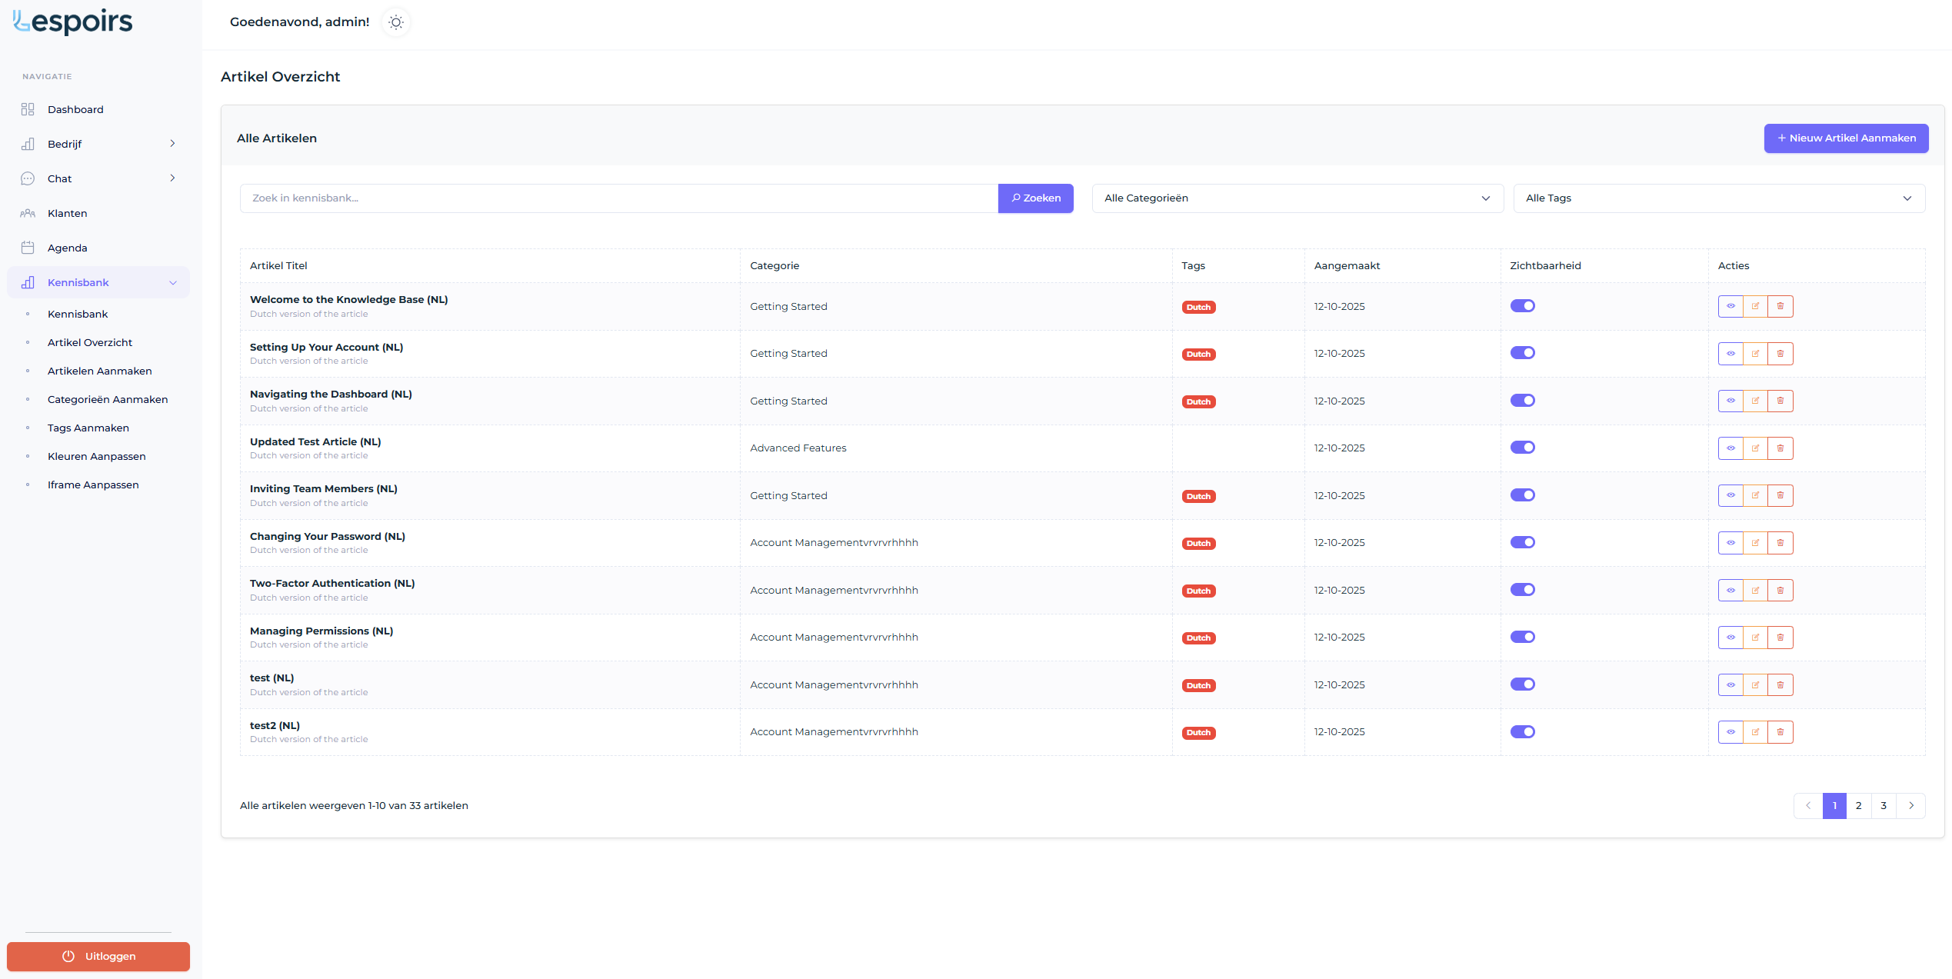Click the Uitloggen button
Image resolution: width=1952 pixels, height=979 pixels.
(x=98, y=956)
